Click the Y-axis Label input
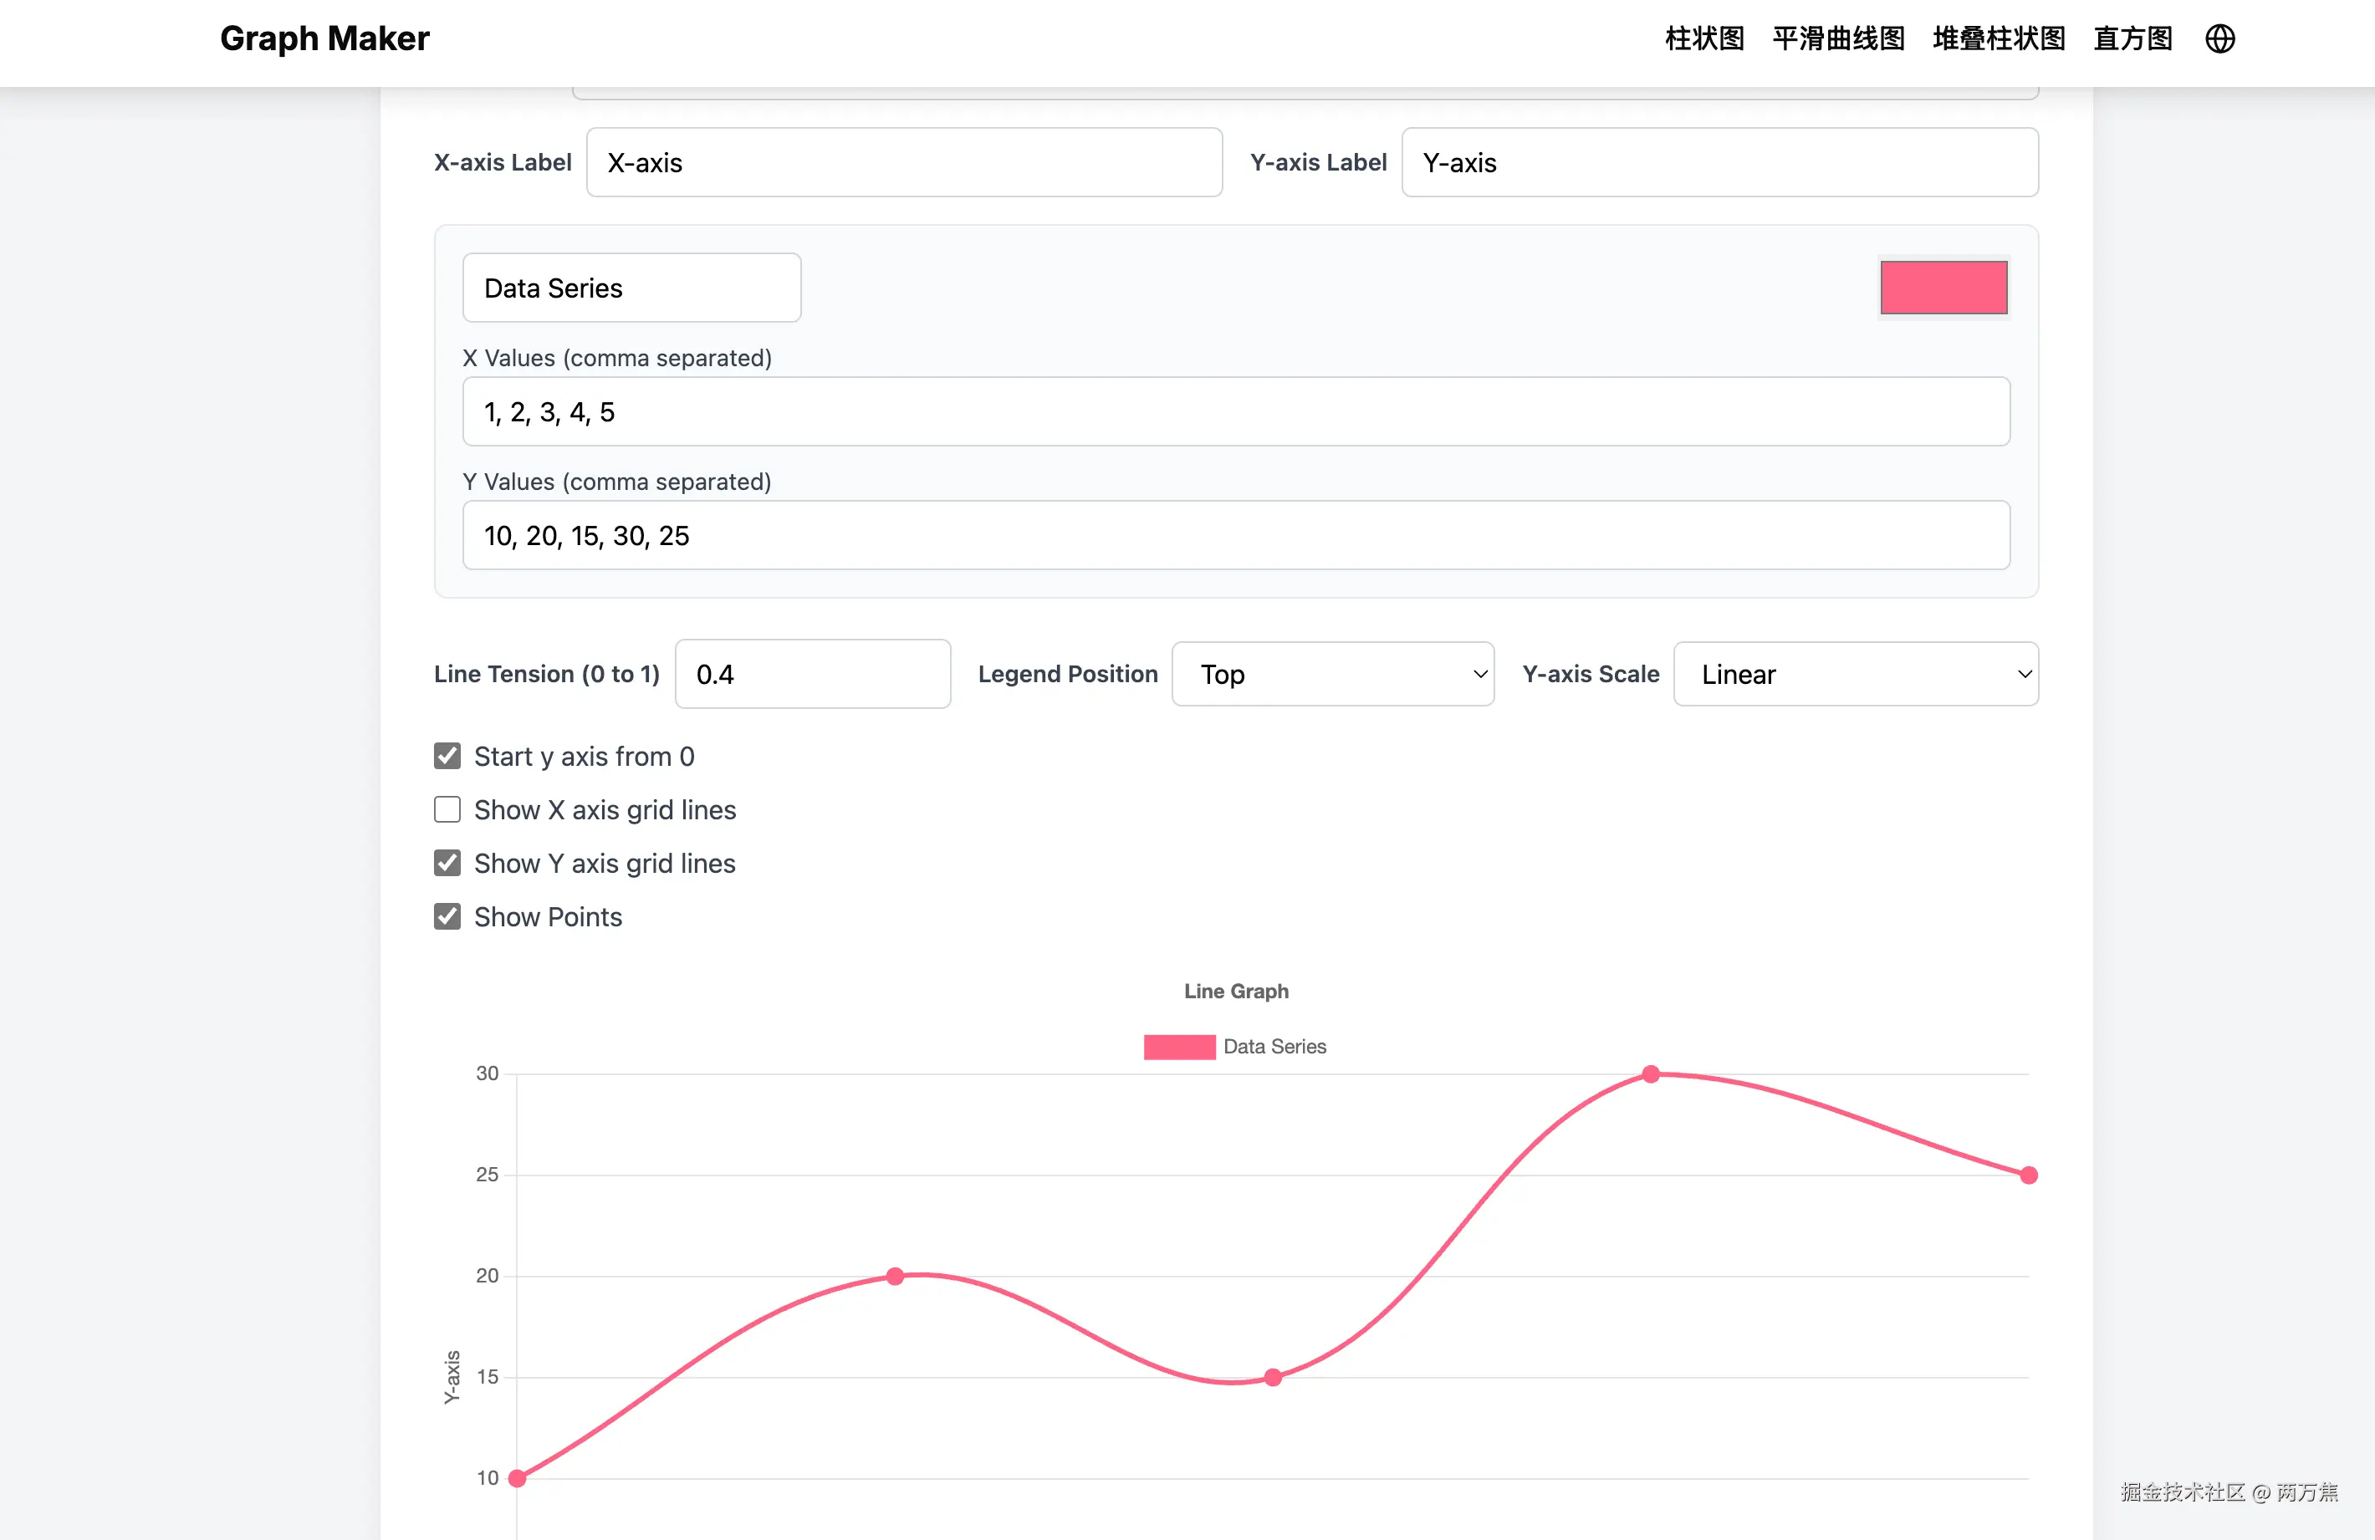2375x1540 pixels. pyautogui.click(x=1719, y=162)
